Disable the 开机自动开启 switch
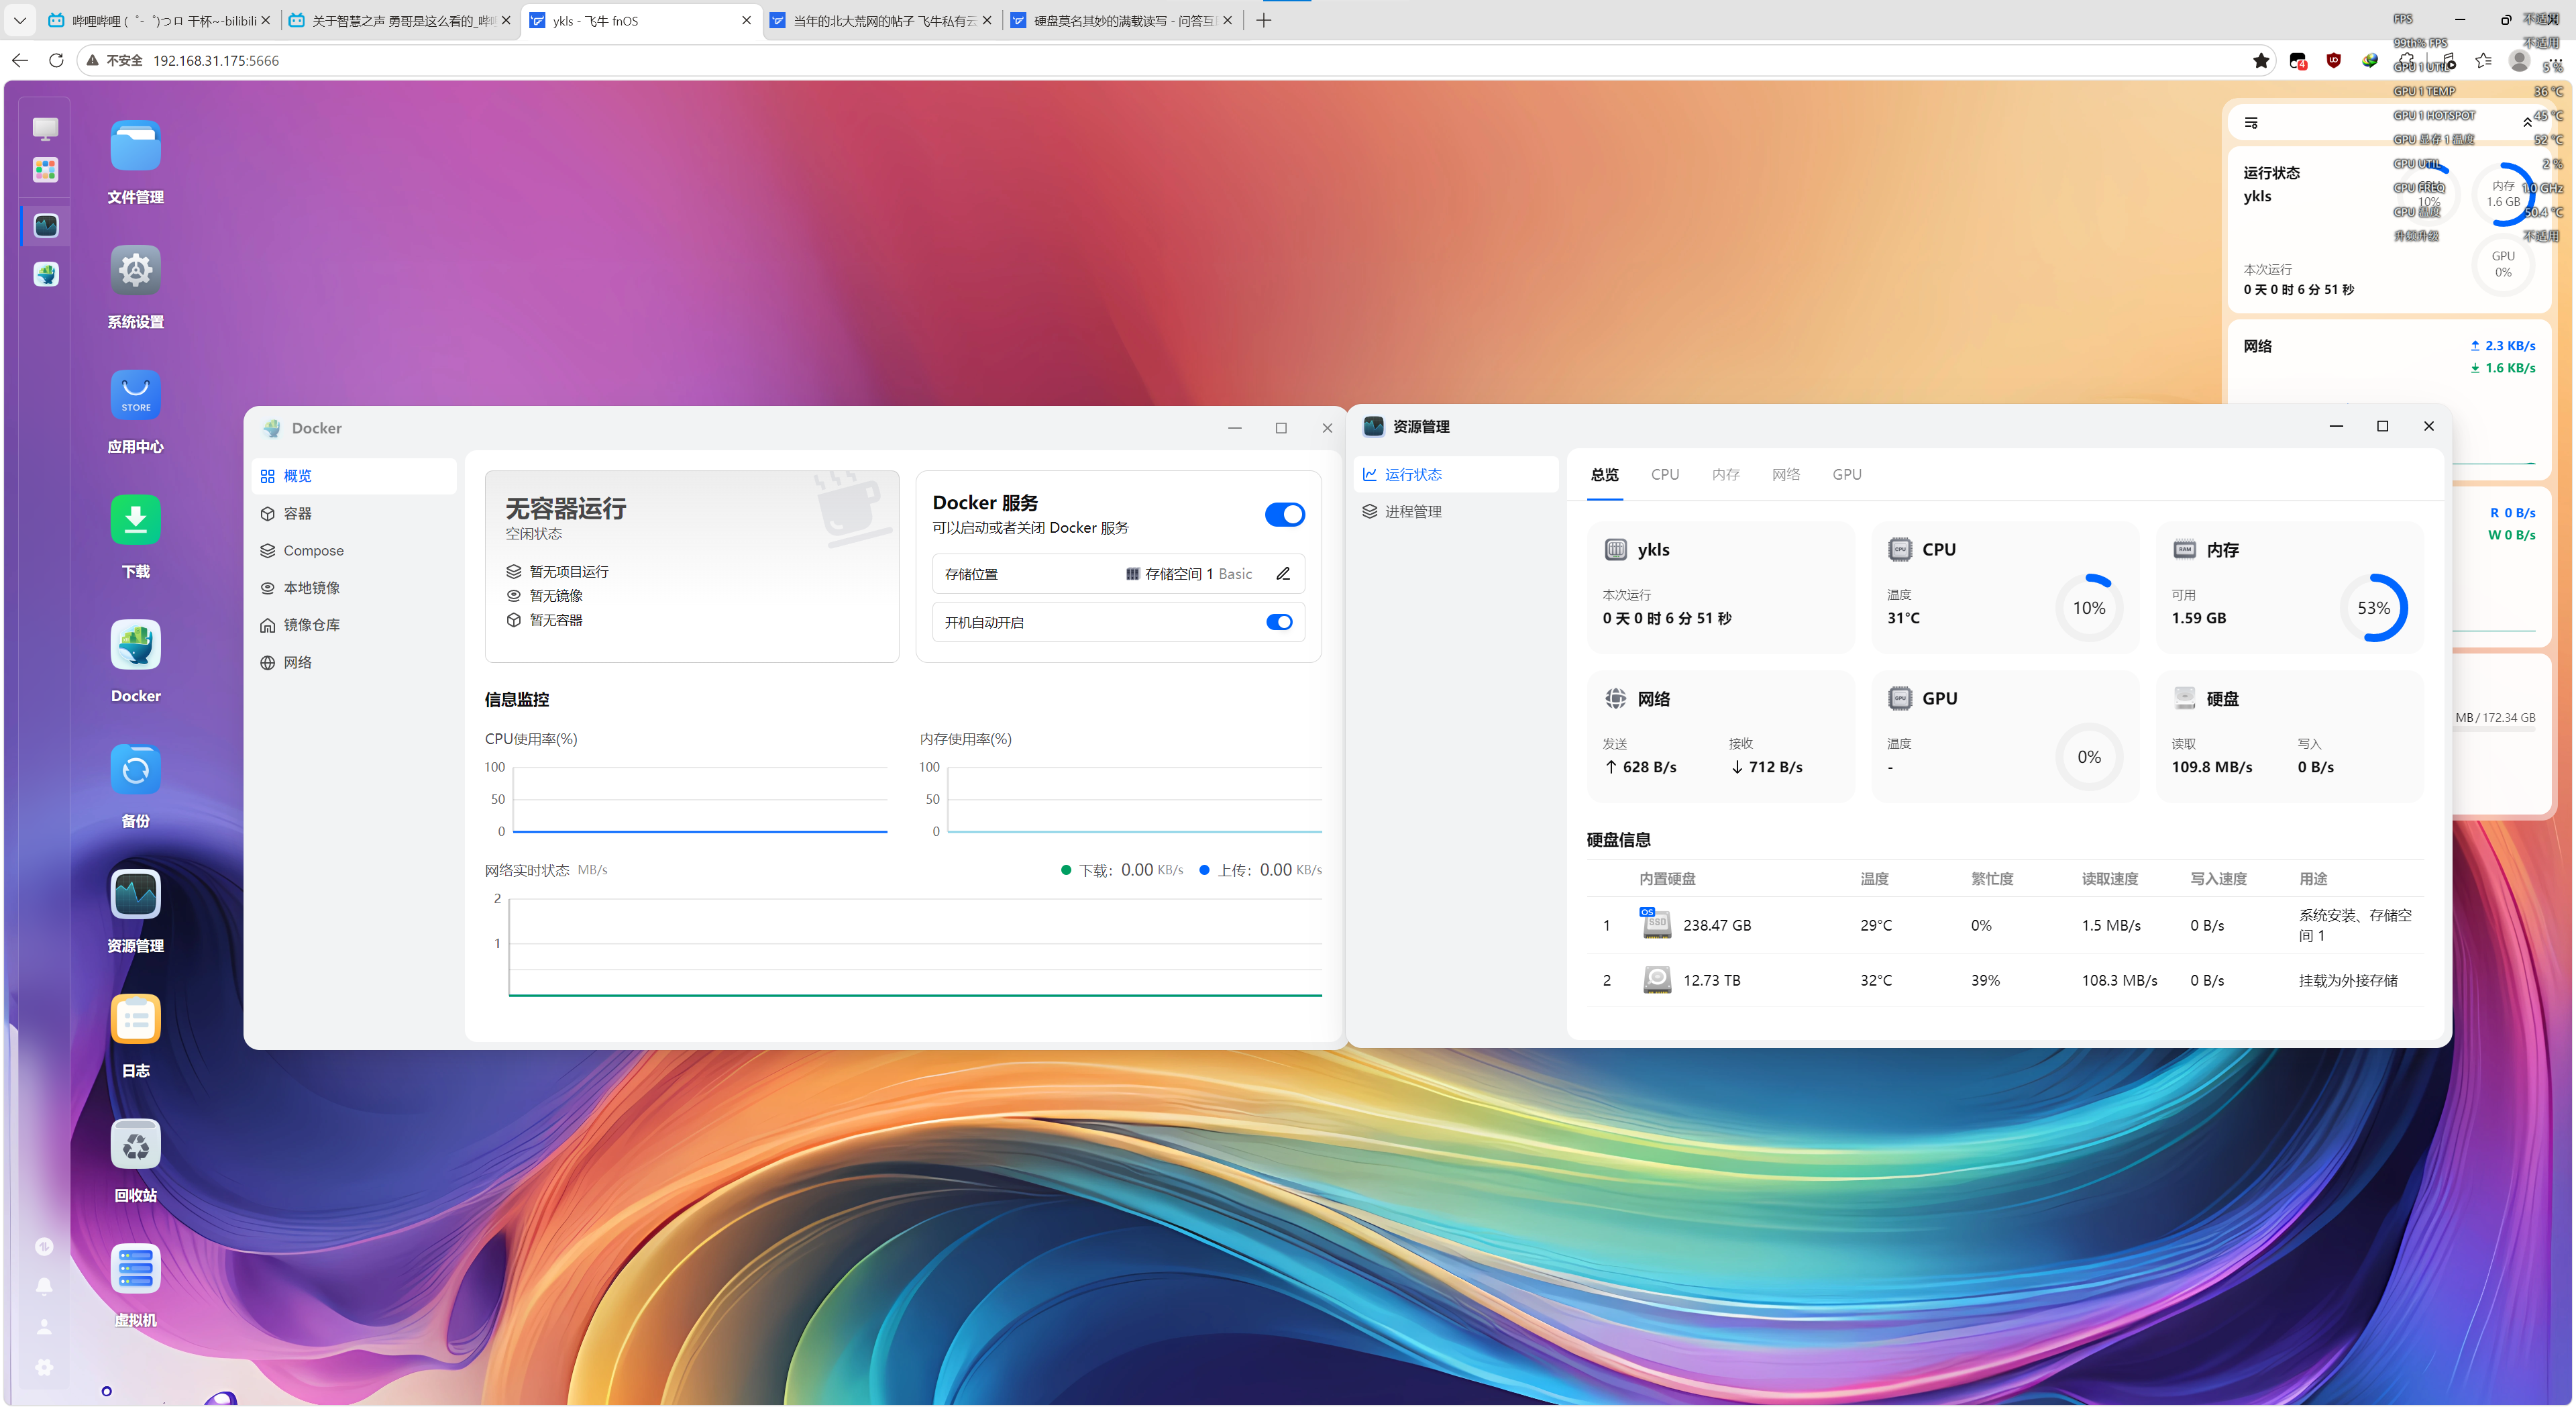Screen dimensions: 2576x1409 (1279, 622)
